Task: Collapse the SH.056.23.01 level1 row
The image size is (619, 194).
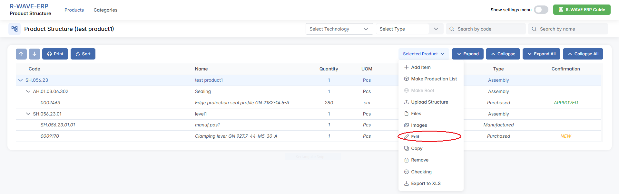Action: [28, 114]
